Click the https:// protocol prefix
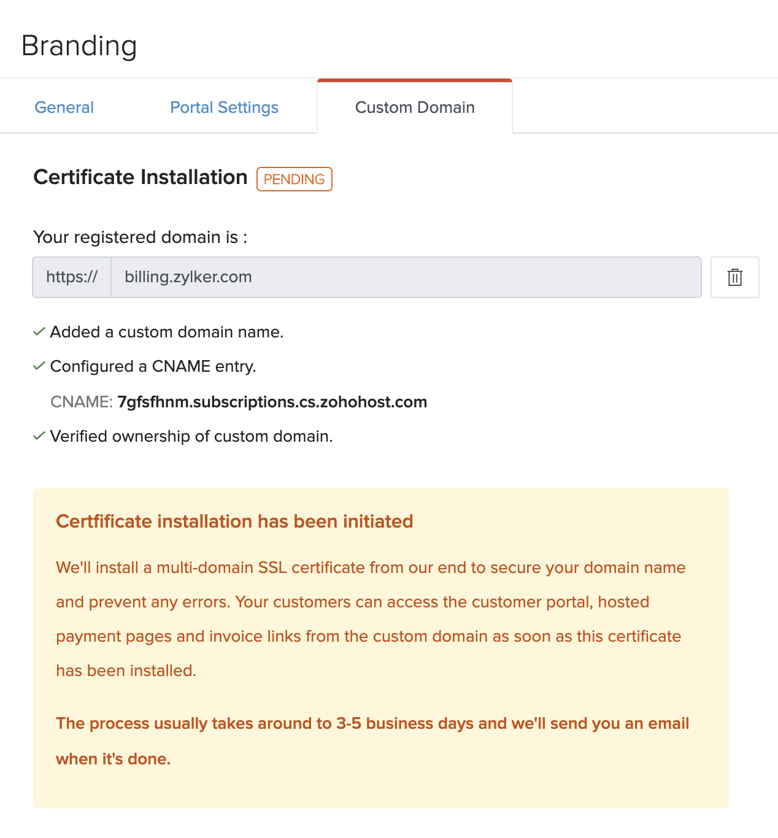This screenshot has height=838, width=778. [72, 277]
